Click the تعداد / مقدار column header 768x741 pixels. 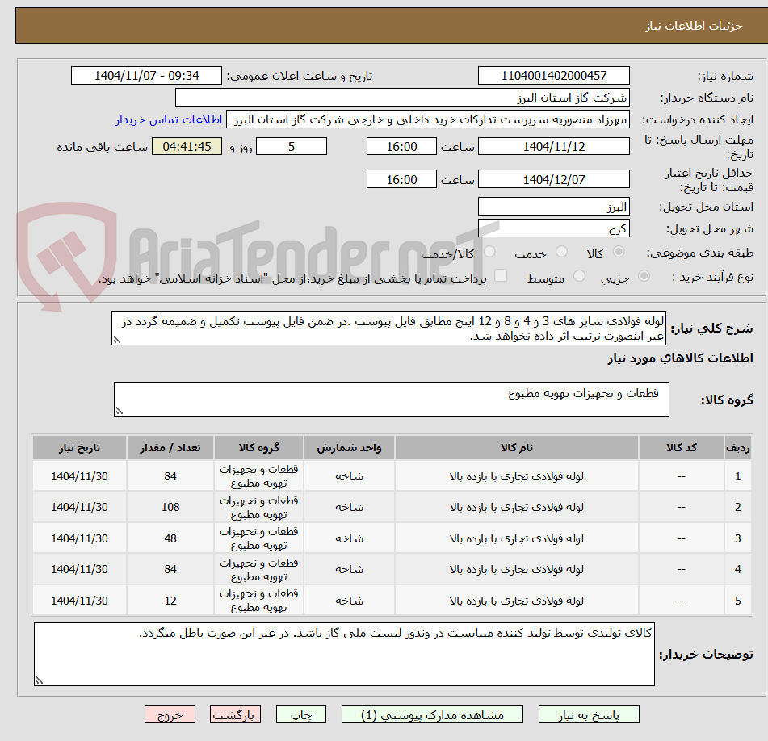click(x=170, y=448)
